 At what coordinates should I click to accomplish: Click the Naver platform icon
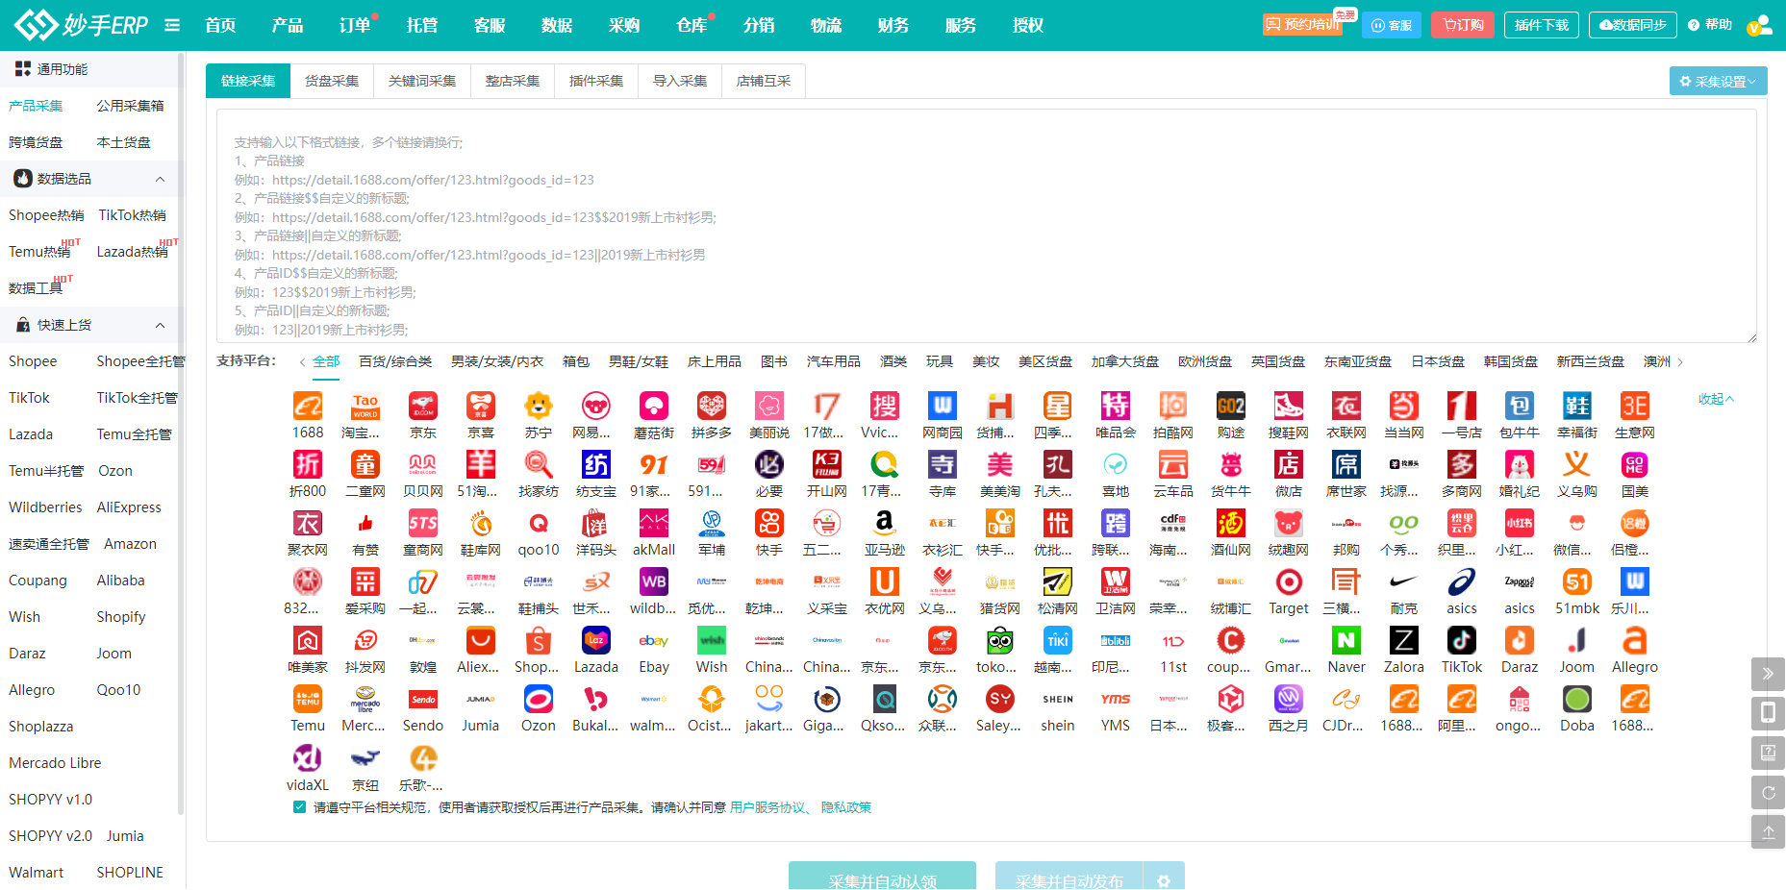pos(1346,640)
